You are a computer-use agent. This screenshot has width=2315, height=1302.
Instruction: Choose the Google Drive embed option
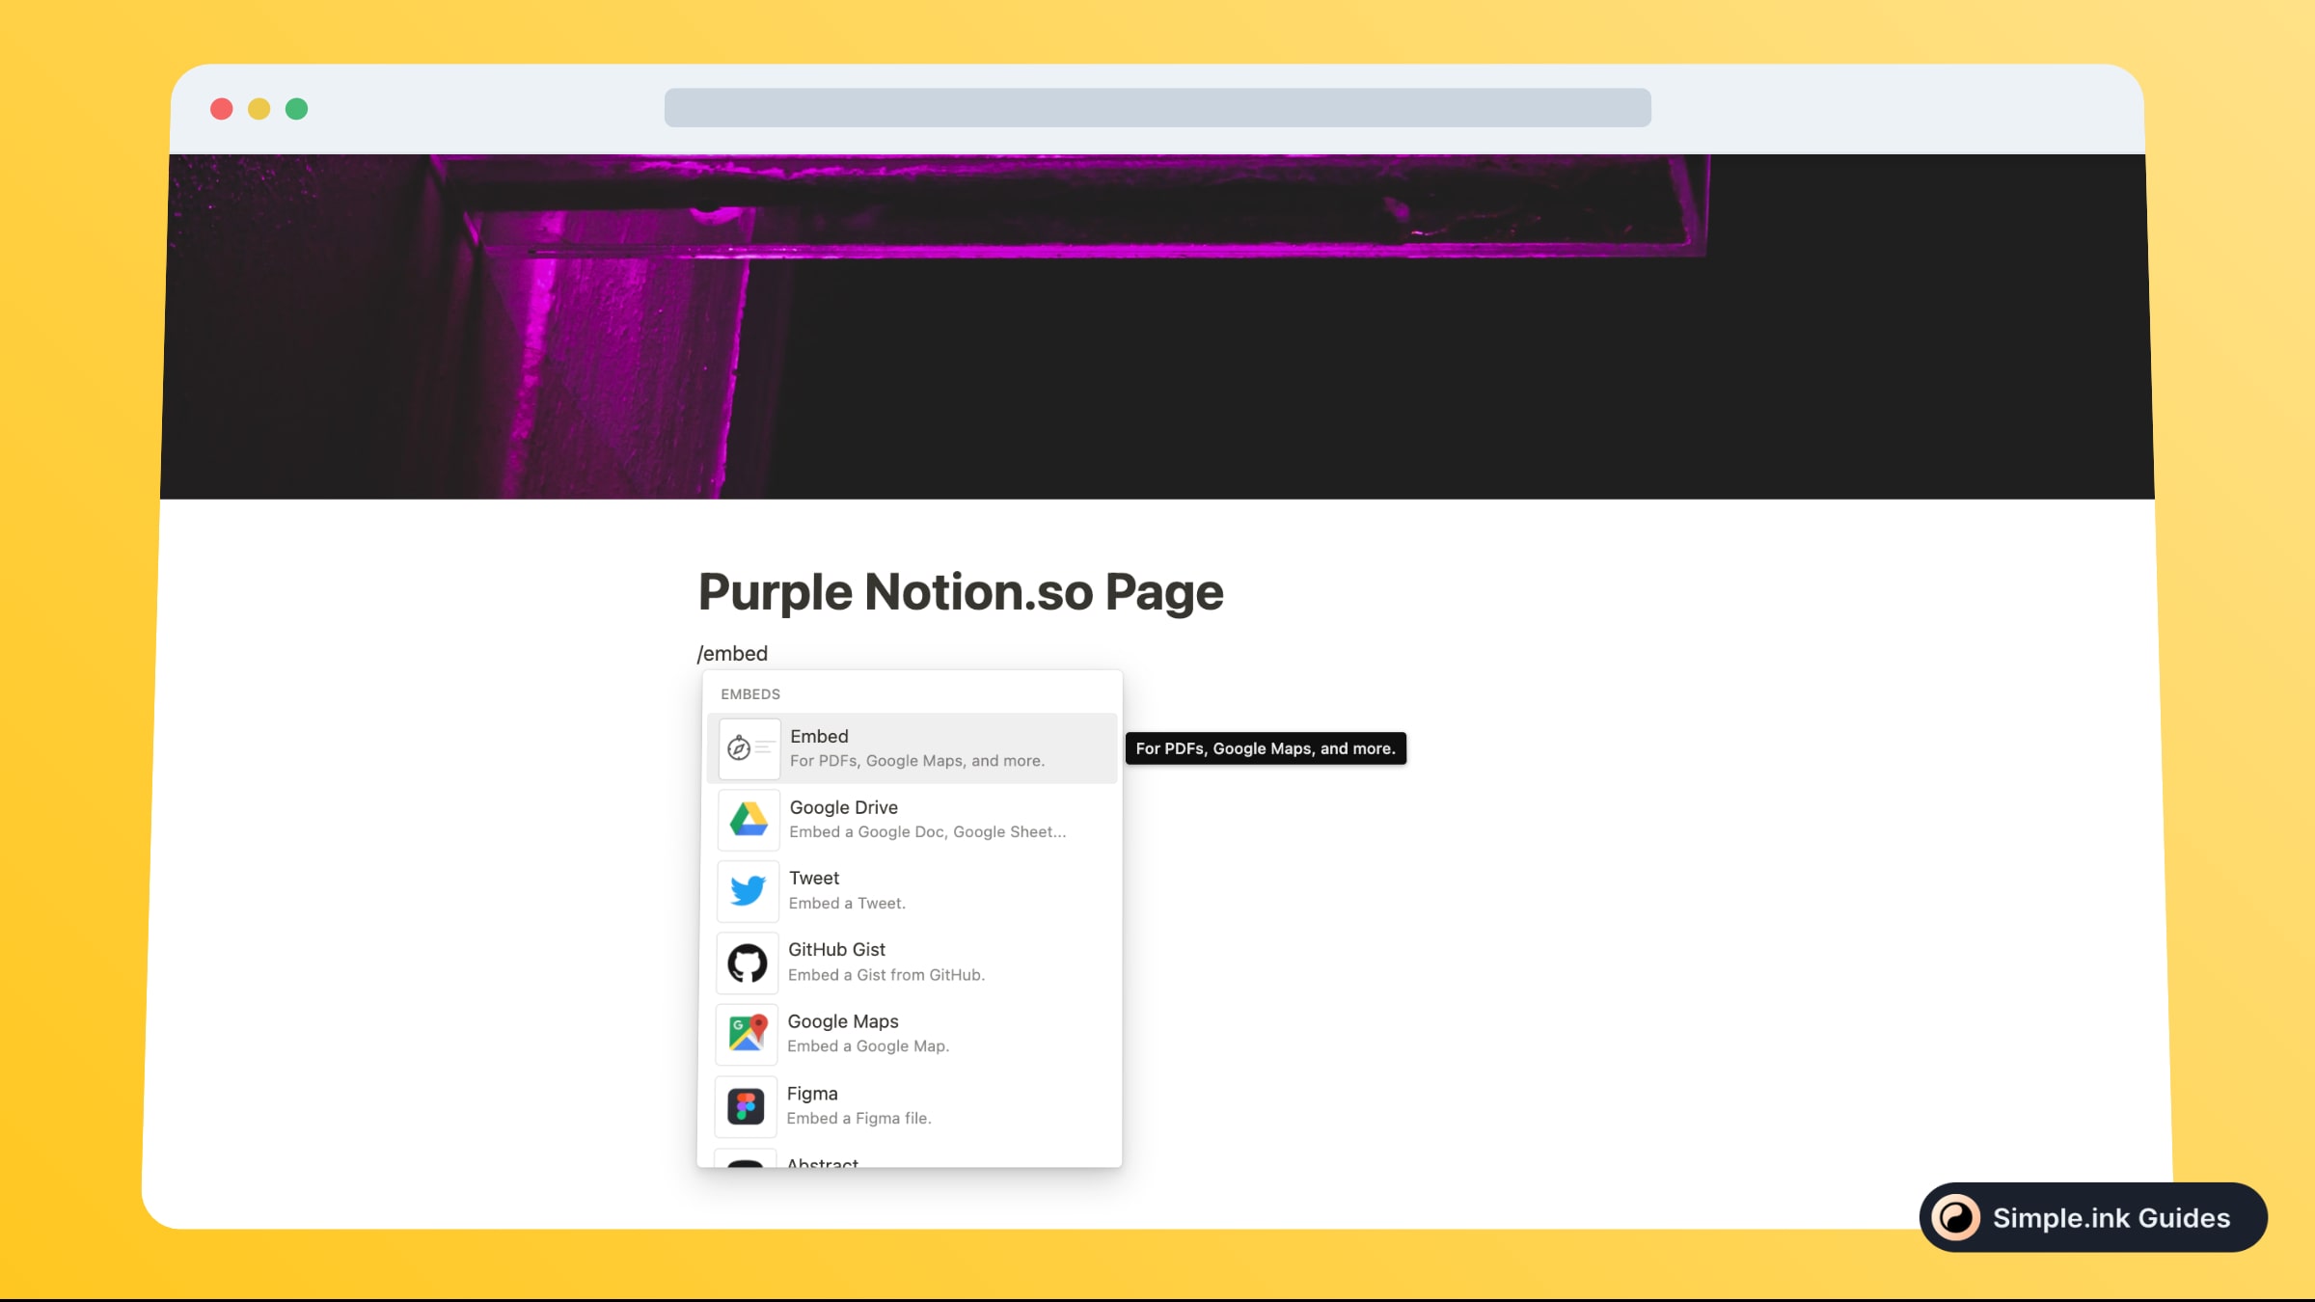click(x=912, y=820)
